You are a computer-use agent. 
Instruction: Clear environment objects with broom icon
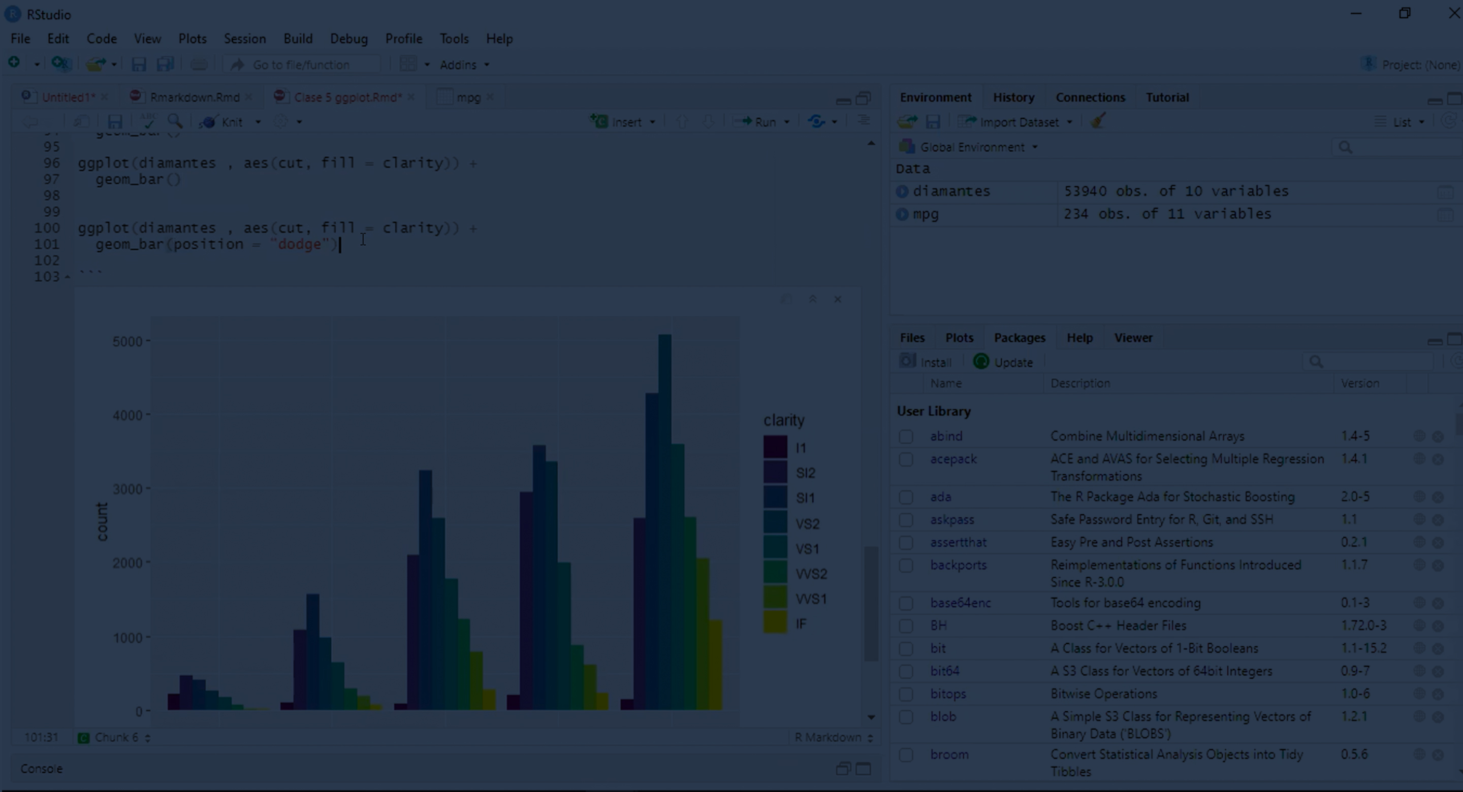point(1098,121)
